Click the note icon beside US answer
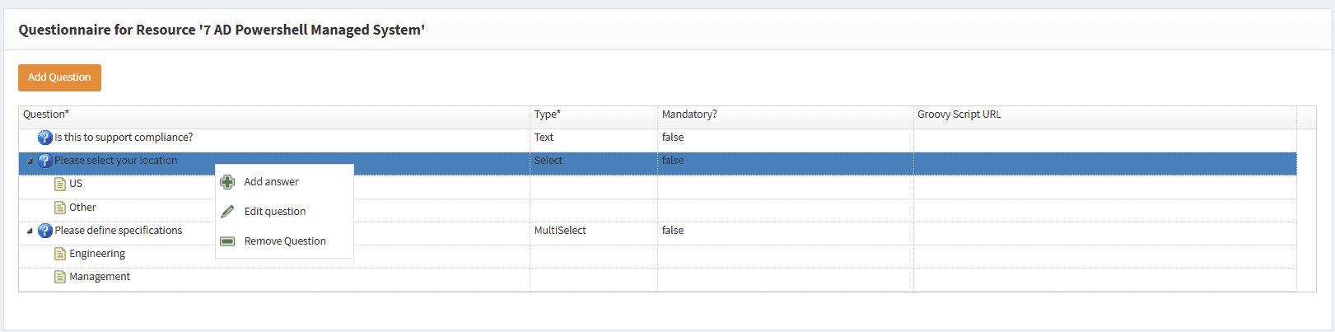The image size is (1335, 332). pyautogui.click(x=60, y=184)
